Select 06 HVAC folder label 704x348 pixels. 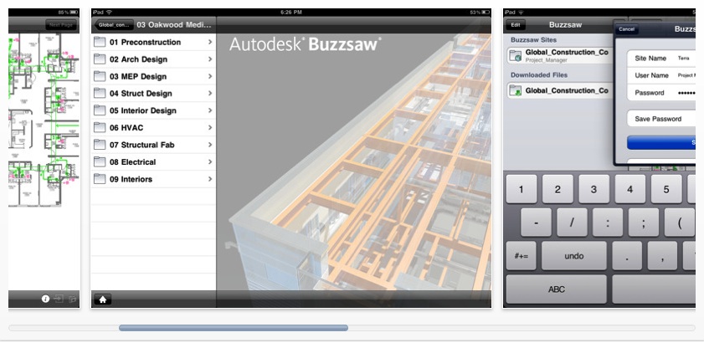tap(126, 128)
